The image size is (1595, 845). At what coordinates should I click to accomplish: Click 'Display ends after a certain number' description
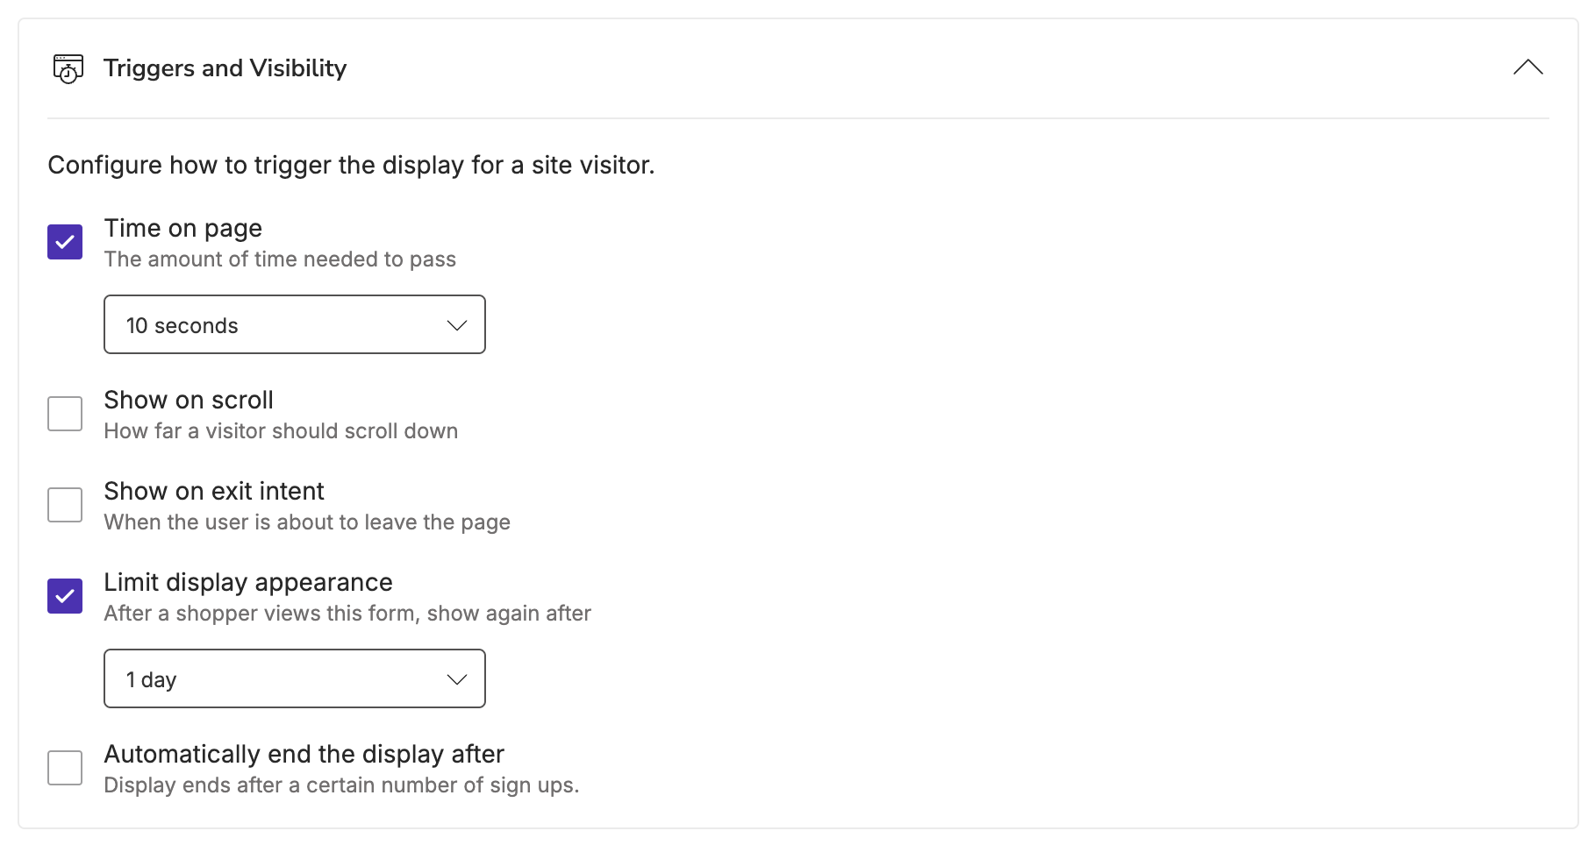[x=341, y=785]
